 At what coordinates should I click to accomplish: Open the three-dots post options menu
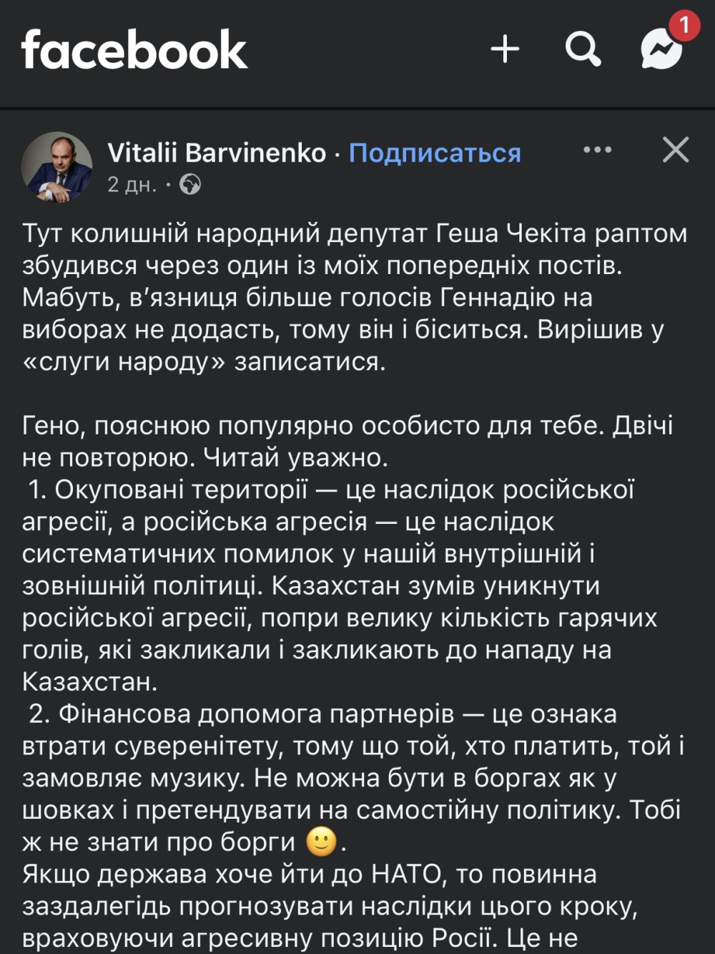click(597, 150)
